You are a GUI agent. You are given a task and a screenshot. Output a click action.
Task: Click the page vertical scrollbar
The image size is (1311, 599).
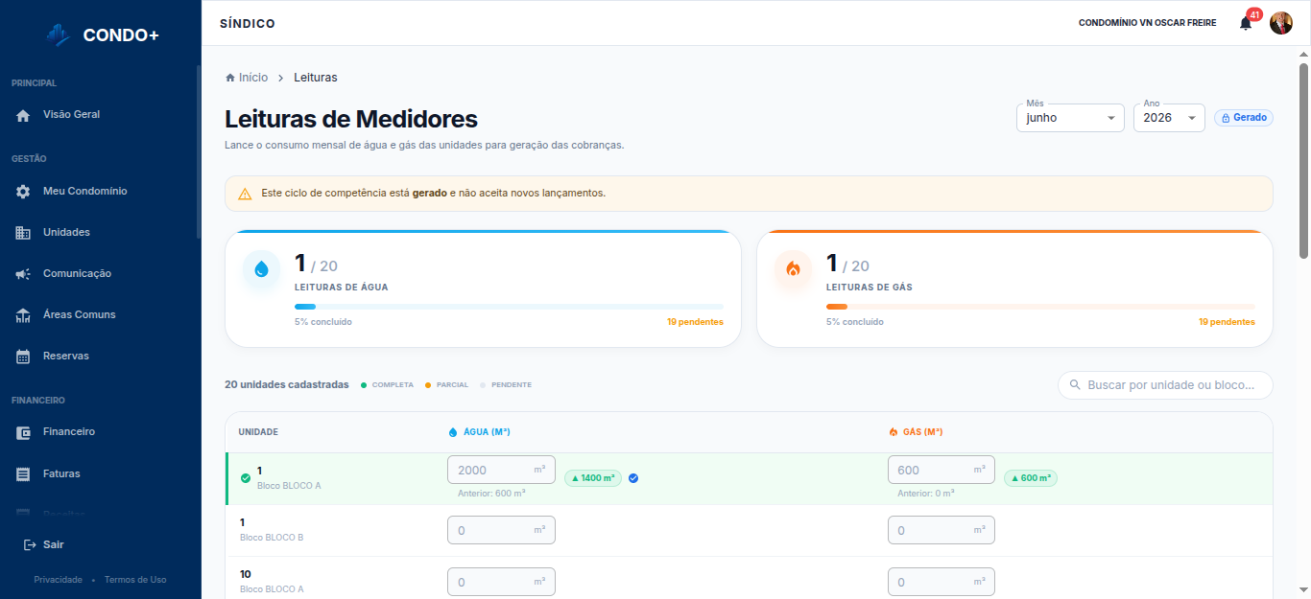[1303, 160]
